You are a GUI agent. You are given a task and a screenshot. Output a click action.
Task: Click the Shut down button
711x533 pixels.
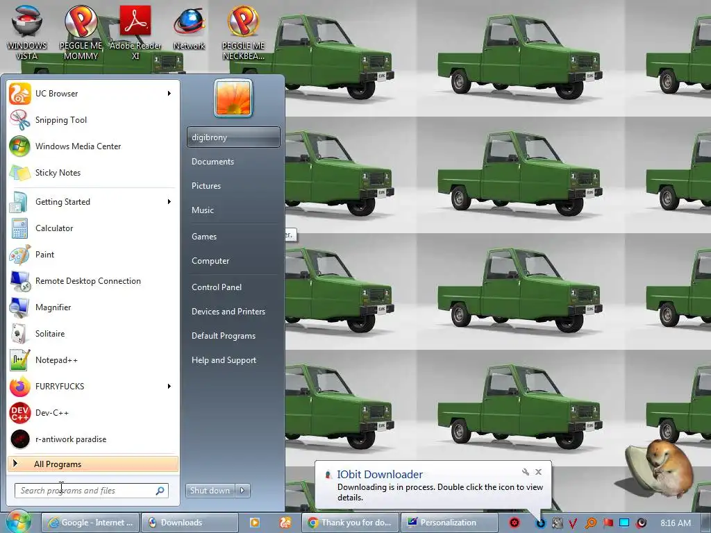click(x=210, y=491)
